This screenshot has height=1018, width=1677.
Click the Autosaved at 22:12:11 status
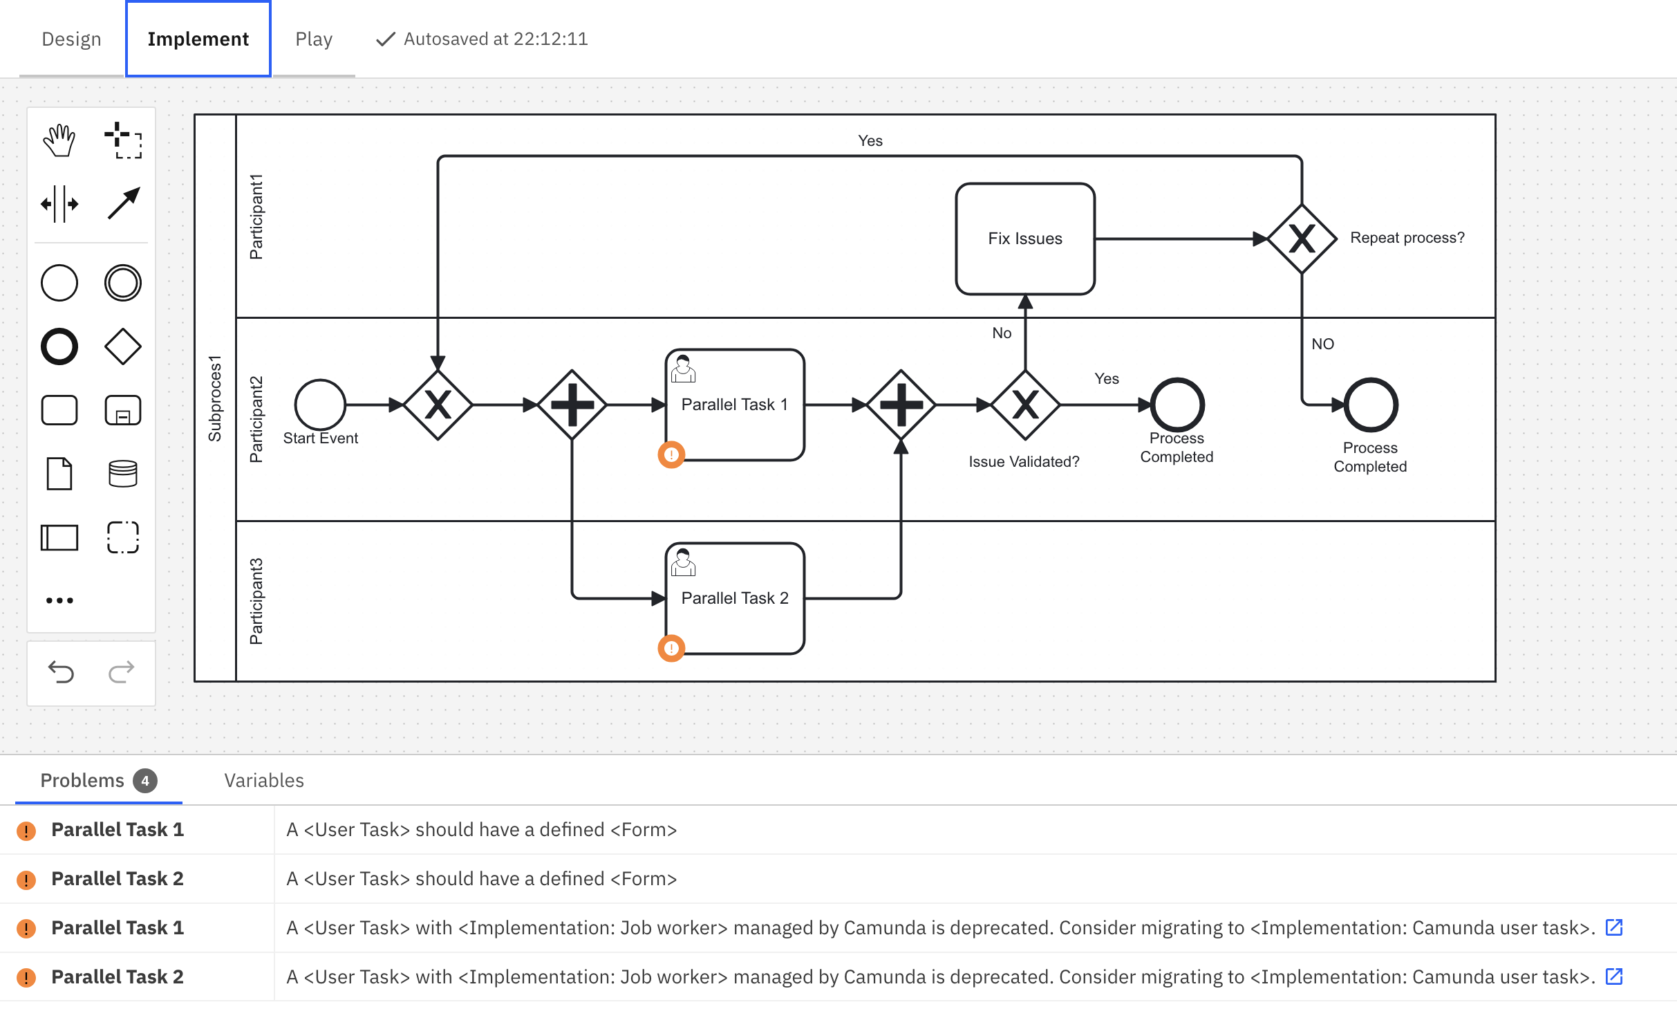pos(482,39)
